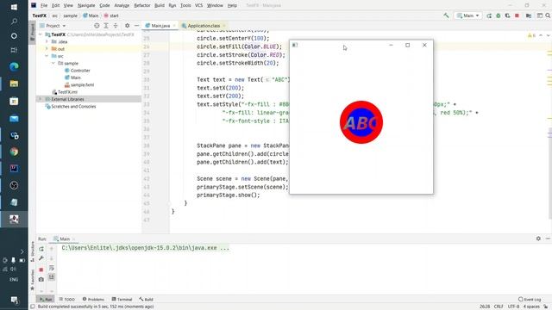Click the wrench icon in Run panel
The height and width of the screenshot is (310, 552).
(41, 258)
